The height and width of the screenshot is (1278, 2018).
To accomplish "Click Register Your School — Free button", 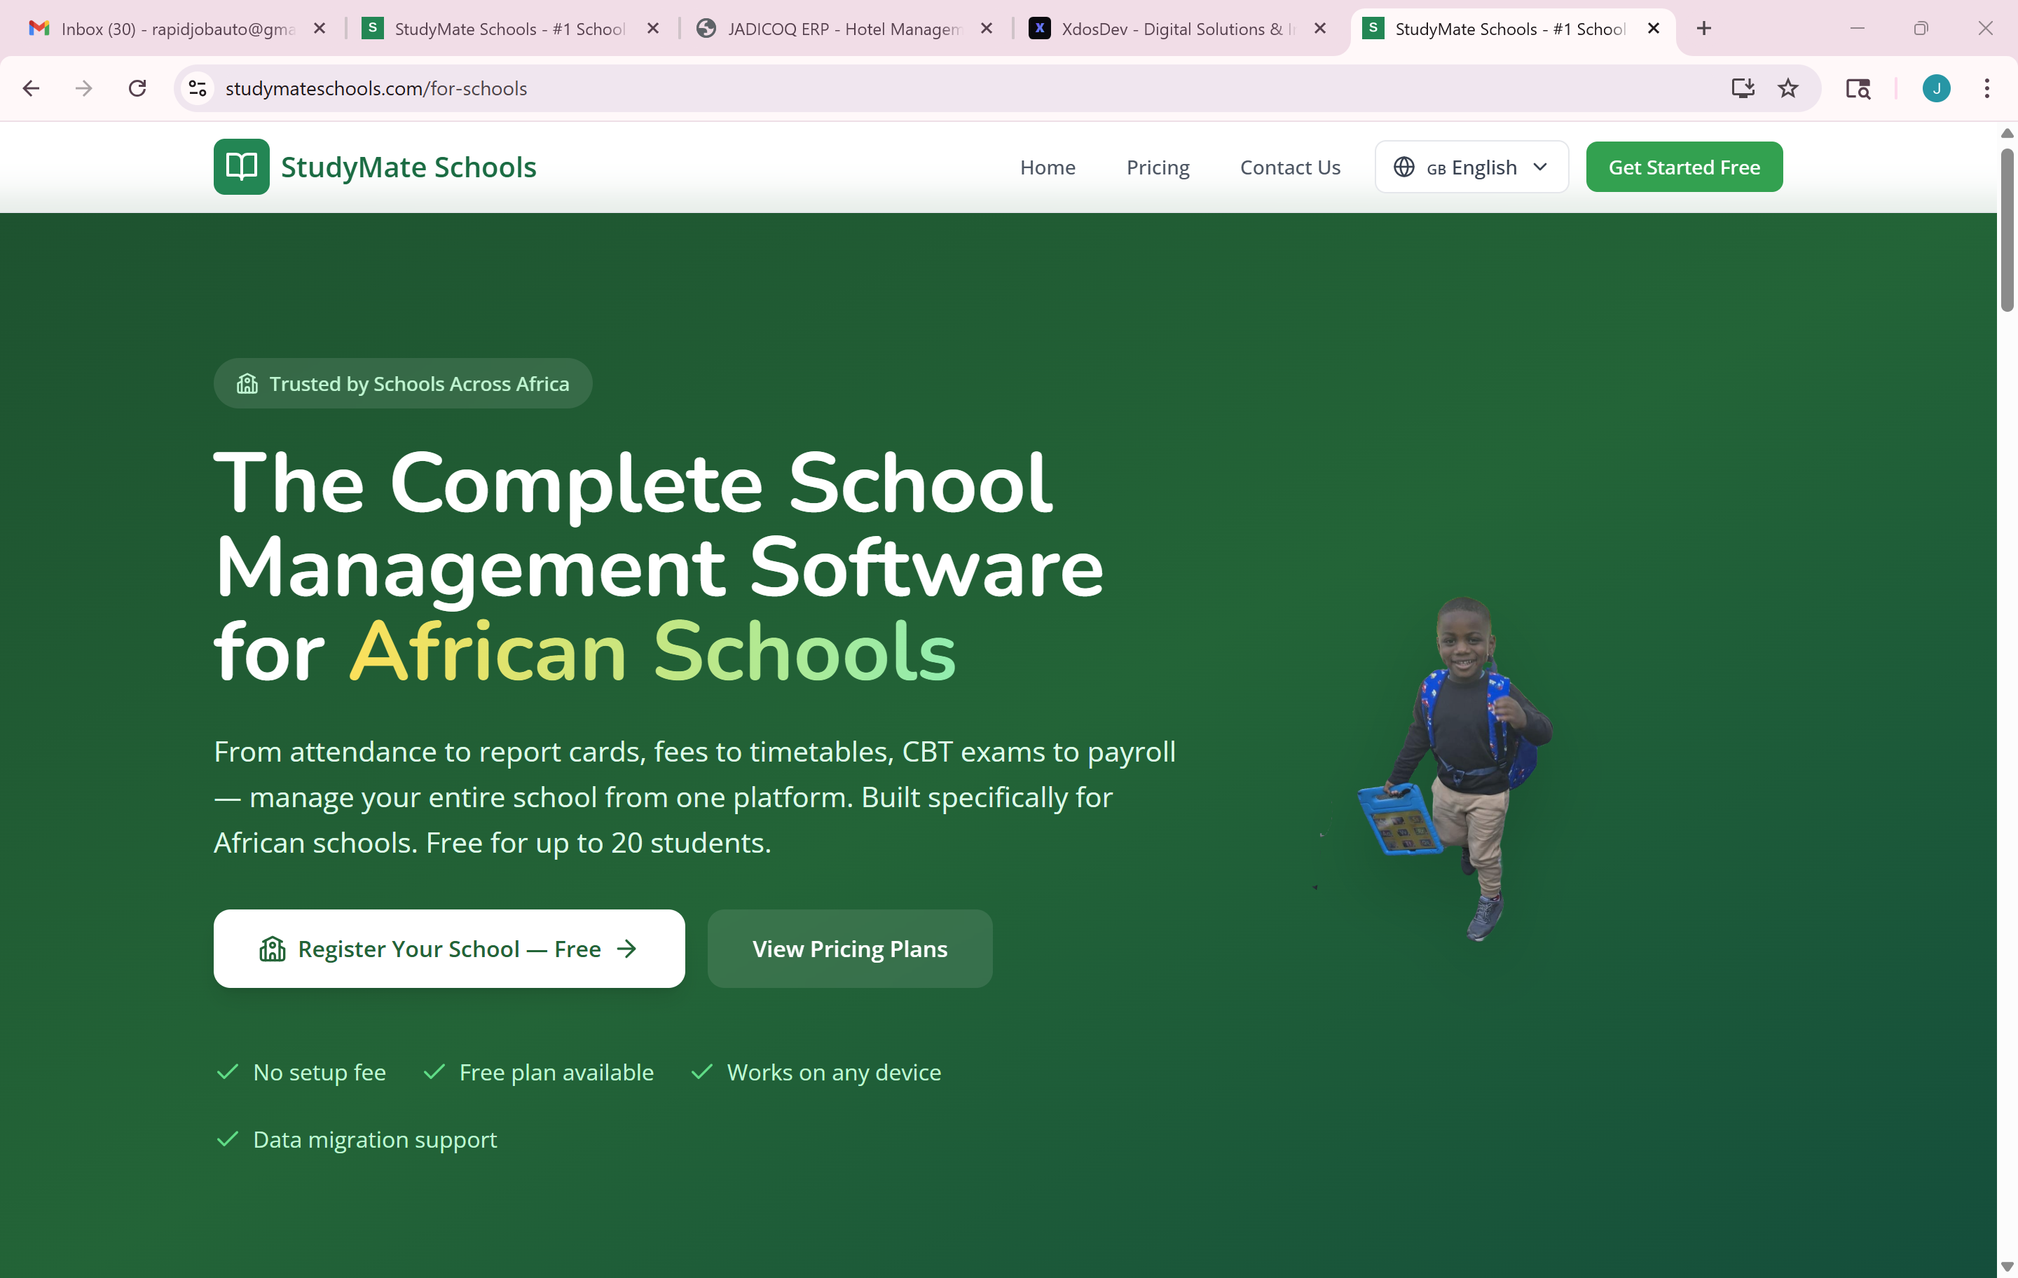I will tap(449, 949).
